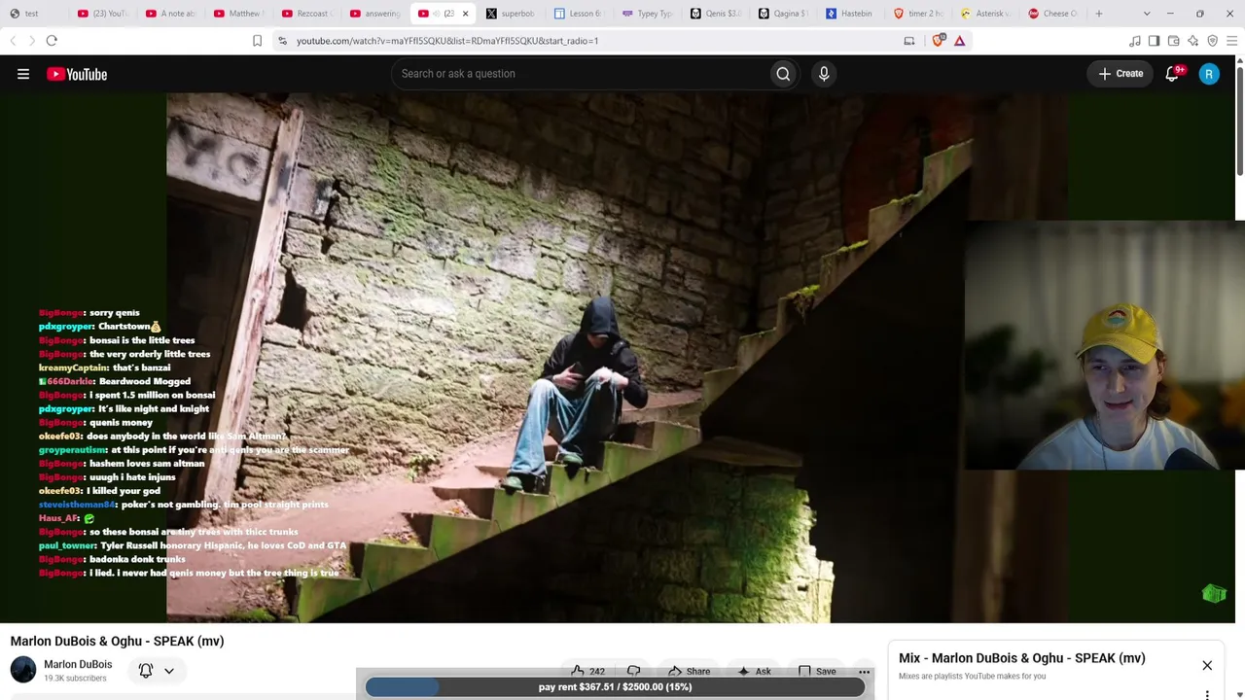
Task: Open the YouTube guide hamburger menu
Action: [23, 74]
